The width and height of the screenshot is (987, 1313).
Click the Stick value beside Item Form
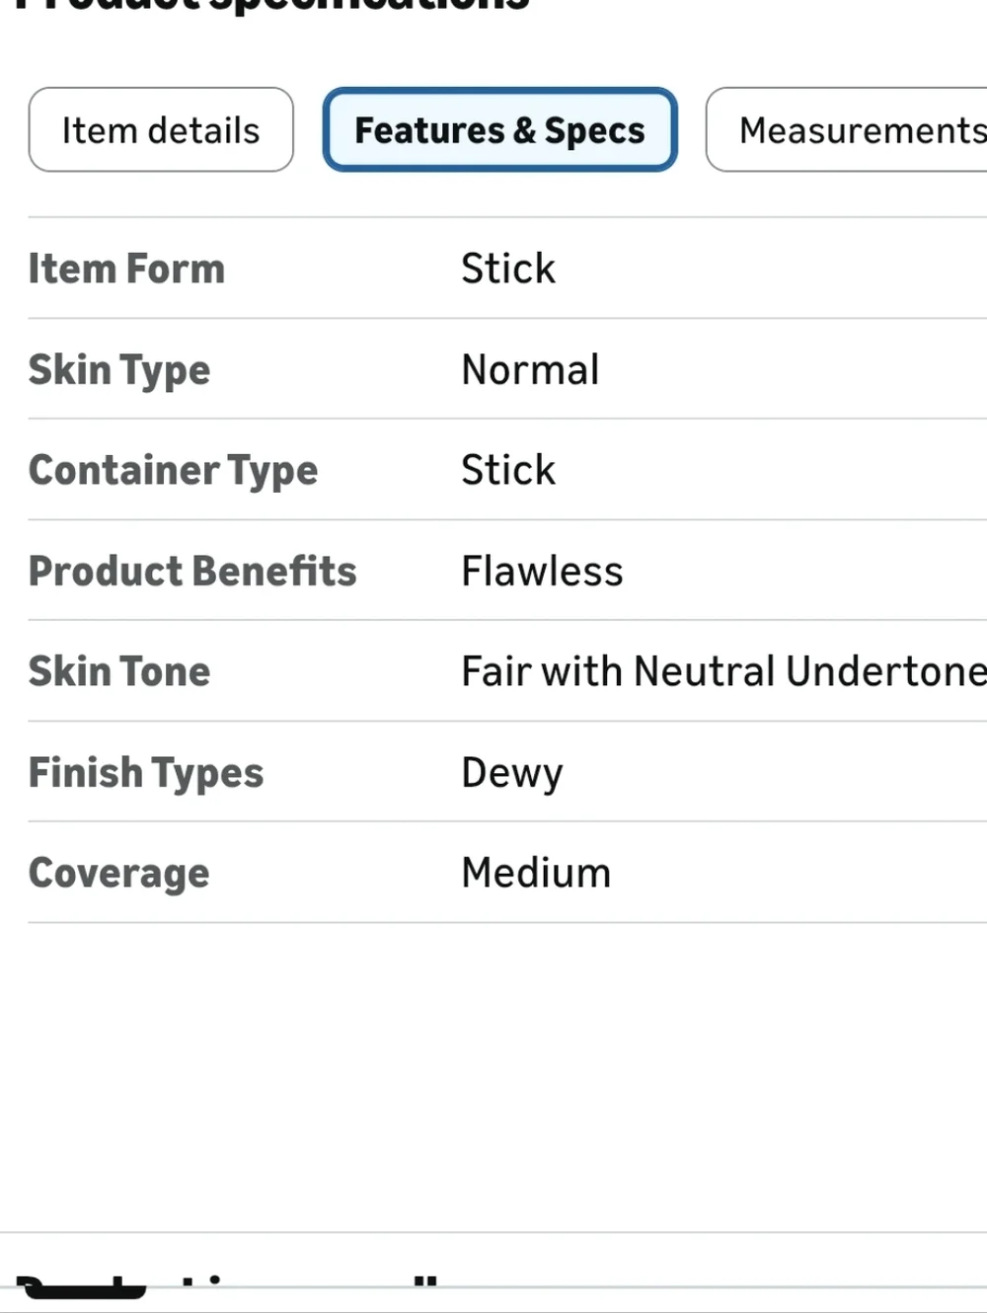click(x=508, y=269)
